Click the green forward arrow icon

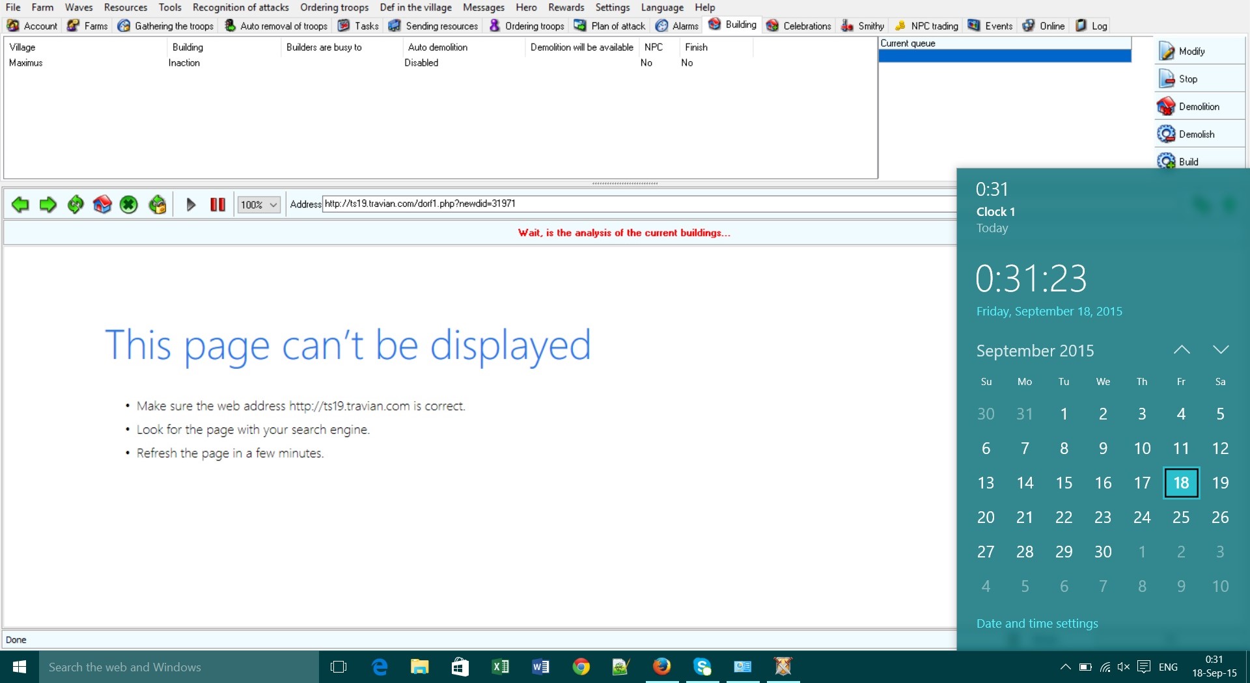48,205
